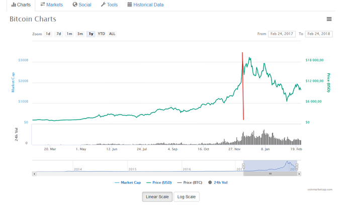The image size is (352, 208).
Task: Set zoom range to 3m
Action: (80, 34)
